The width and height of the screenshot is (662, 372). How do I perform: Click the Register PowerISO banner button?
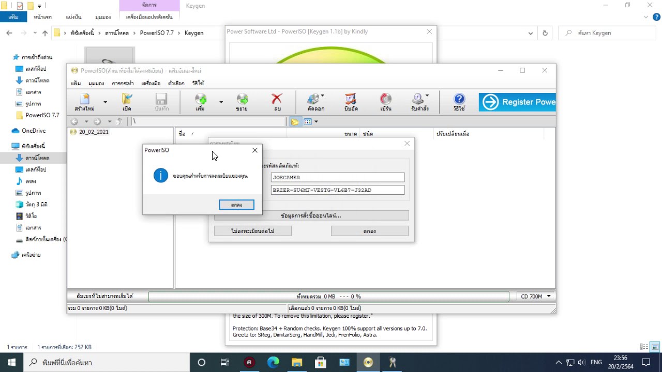(517, 102)
